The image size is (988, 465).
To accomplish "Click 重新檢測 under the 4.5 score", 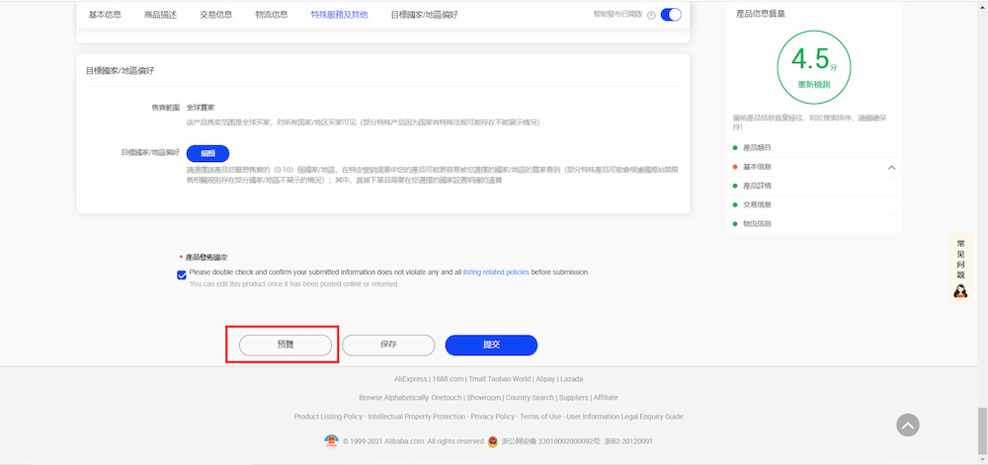I will click(813, 84).
